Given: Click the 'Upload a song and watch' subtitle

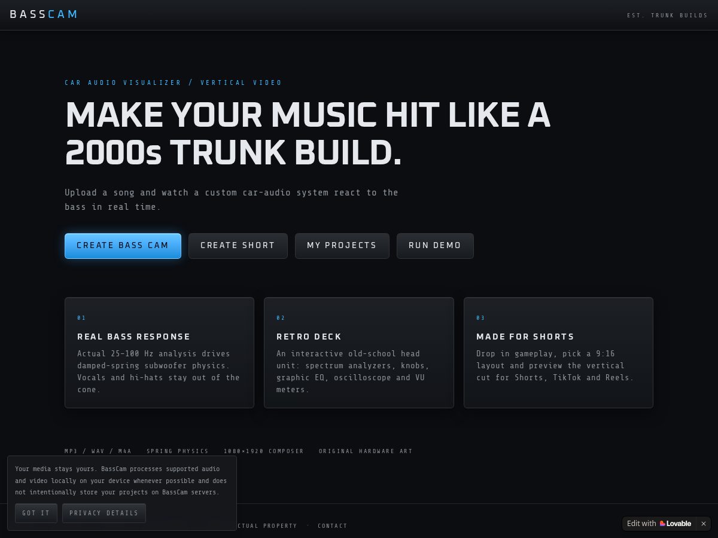Looking at the screenshot, I should click(232, 200).
